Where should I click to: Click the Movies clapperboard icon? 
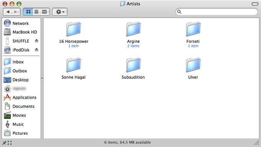pos(7,115)
